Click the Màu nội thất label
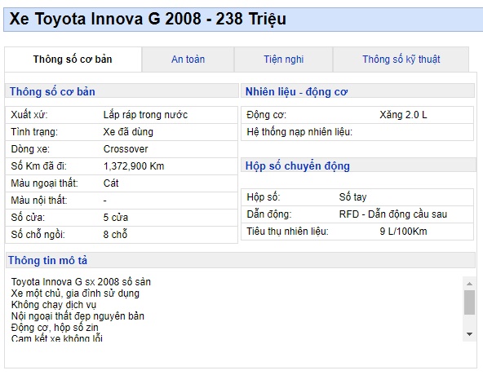 tap(39, 201)
